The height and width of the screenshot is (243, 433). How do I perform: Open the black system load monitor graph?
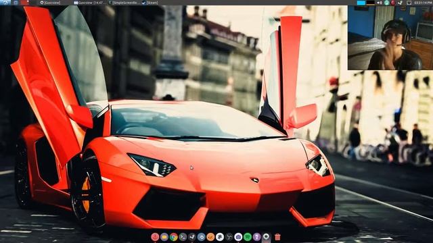click(370, 3)
